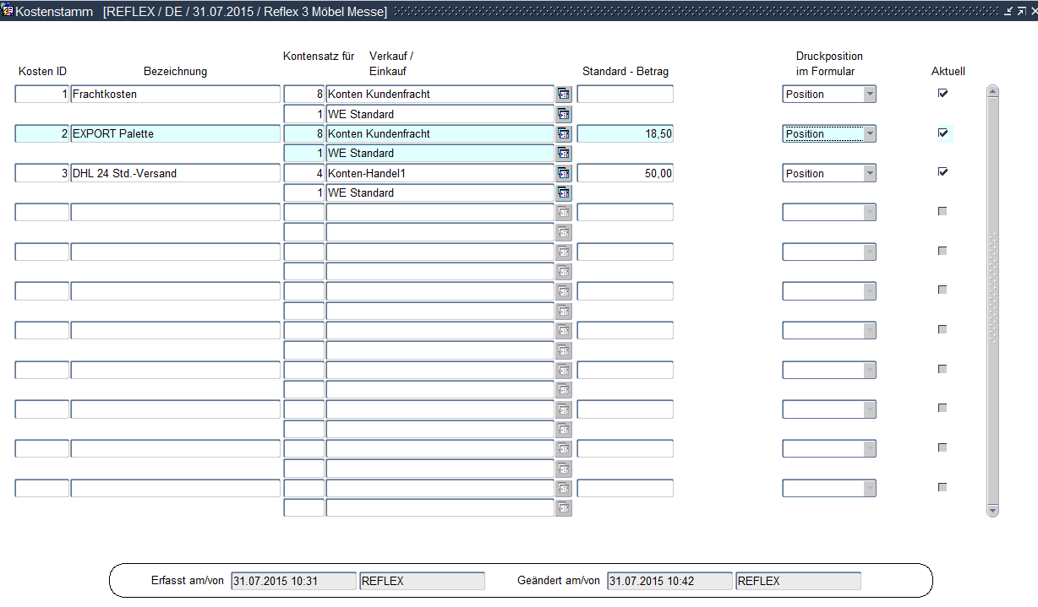The image size is (1038, 607).
Task: Open lookup icon beside EXPORT Palette Konten Kundenfracht
Action: tap(564, 134)
